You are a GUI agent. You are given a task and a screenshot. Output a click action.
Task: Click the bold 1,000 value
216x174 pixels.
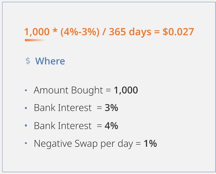pos(126,90)
